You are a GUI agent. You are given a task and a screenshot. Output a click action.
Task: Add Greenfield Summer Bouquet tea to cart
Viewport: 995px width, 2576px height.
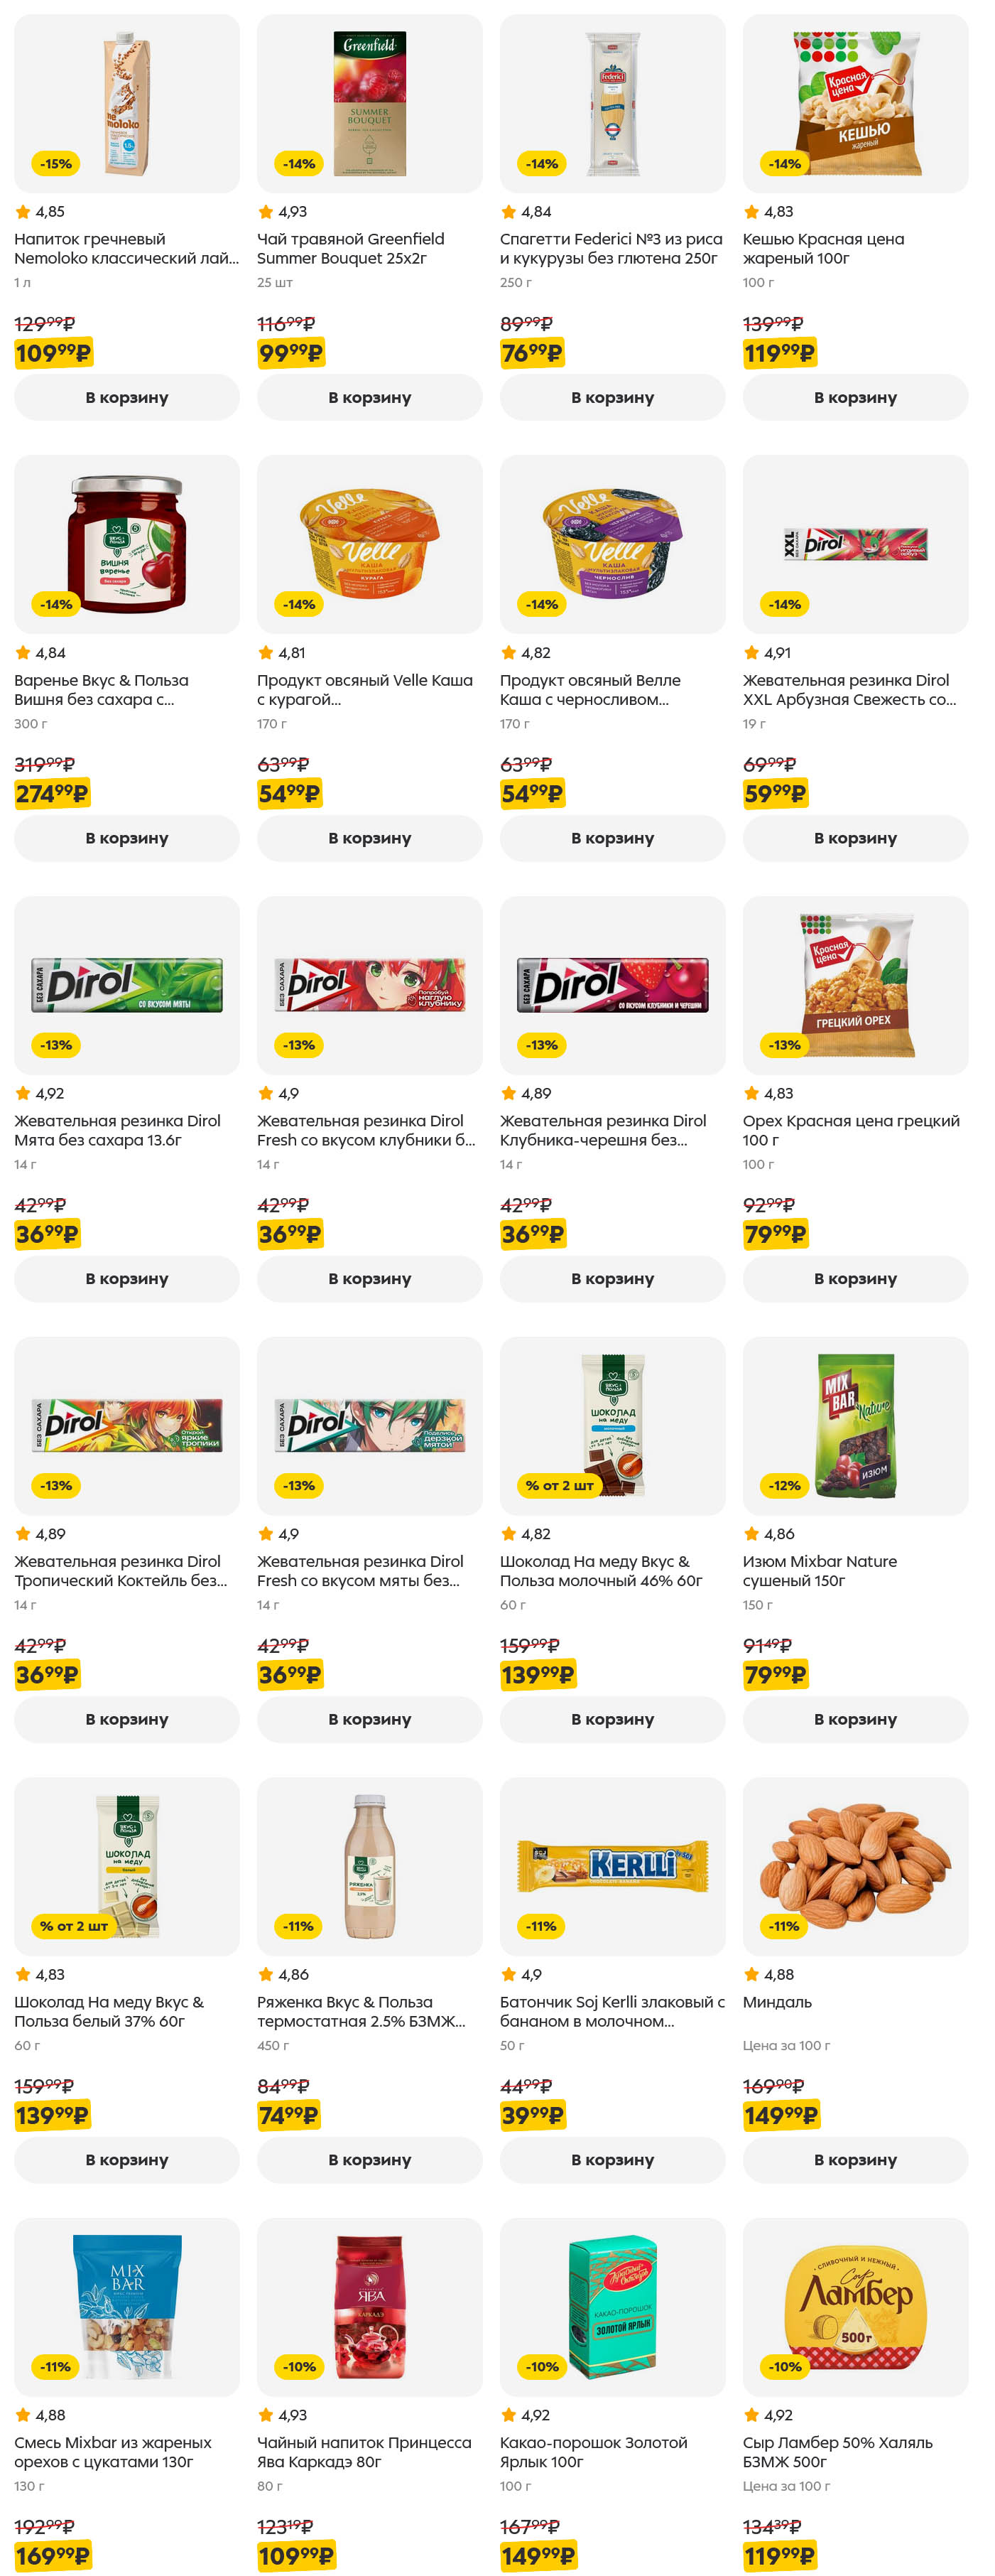click(369, 397)
